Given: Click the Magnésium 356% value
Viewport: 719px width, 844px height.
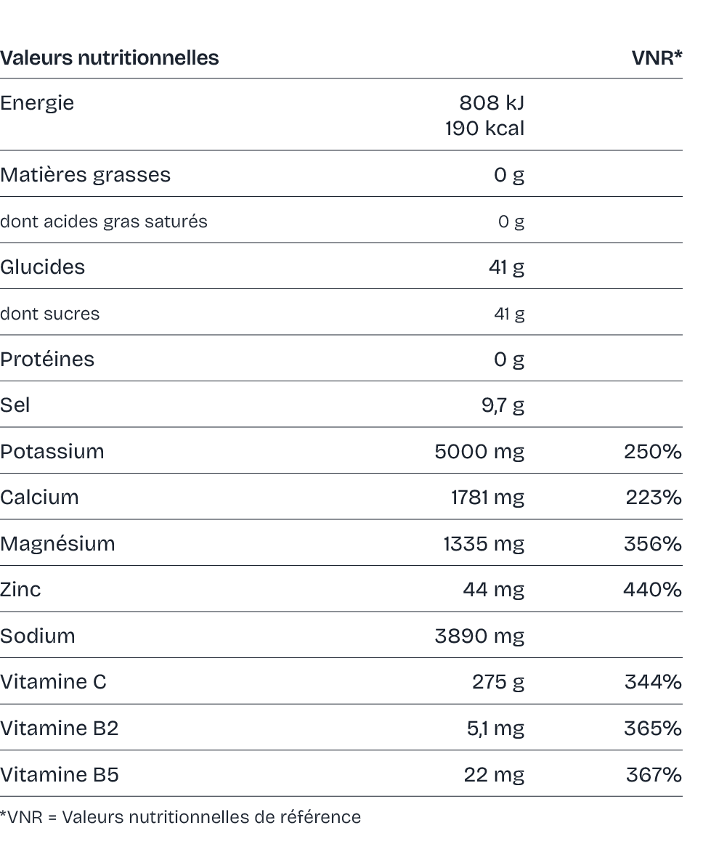Looking at the screenshot, I should click(653, 543).
